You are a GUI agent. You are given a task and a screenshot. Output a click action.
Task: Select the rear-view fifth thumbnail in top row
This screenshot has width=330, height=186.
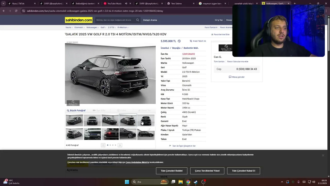[x=146, y=120]
